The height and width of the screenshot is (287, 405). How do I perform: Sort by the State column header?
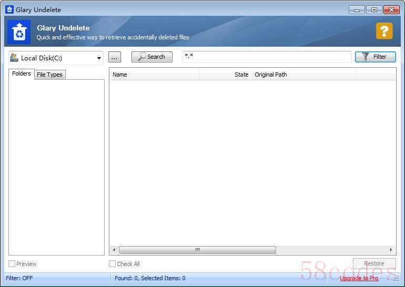pyautogui.click(x=225, y=75)
